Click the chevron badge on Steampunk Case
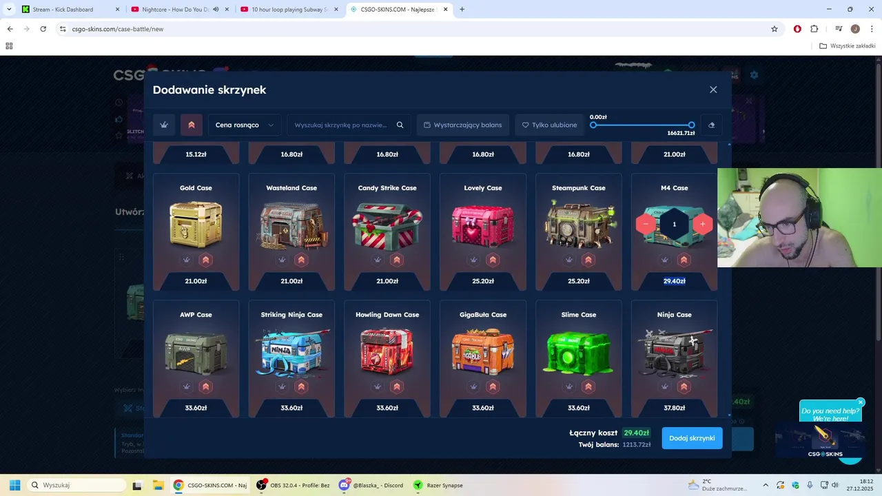Image resolution: width=882 pixels, height=496 pixels. tap(588, 260)
